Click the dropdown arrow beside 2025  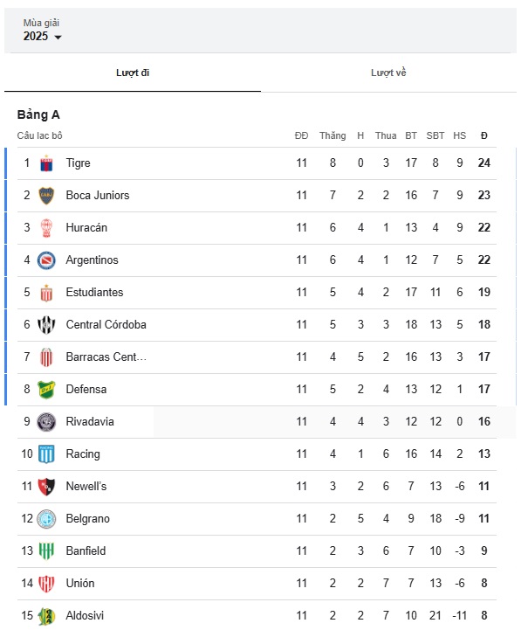coord(58,38)
